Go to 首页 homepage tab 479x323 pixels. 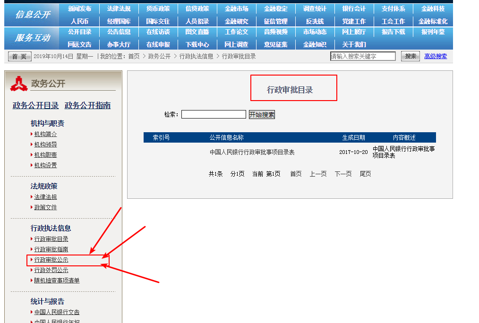coord(18,56)
